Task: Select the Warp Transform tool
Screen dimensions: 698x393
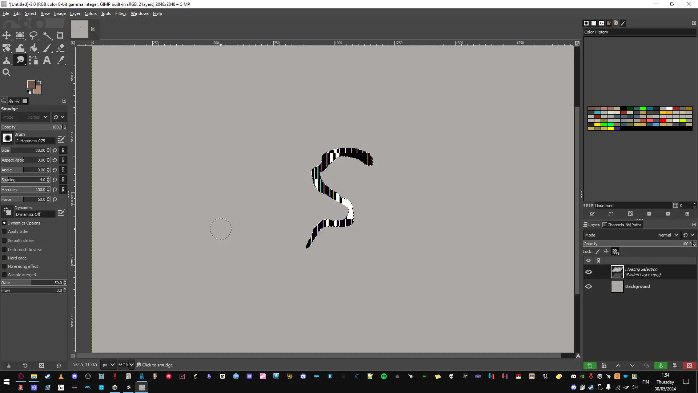Action: click(x=20, y=48)
